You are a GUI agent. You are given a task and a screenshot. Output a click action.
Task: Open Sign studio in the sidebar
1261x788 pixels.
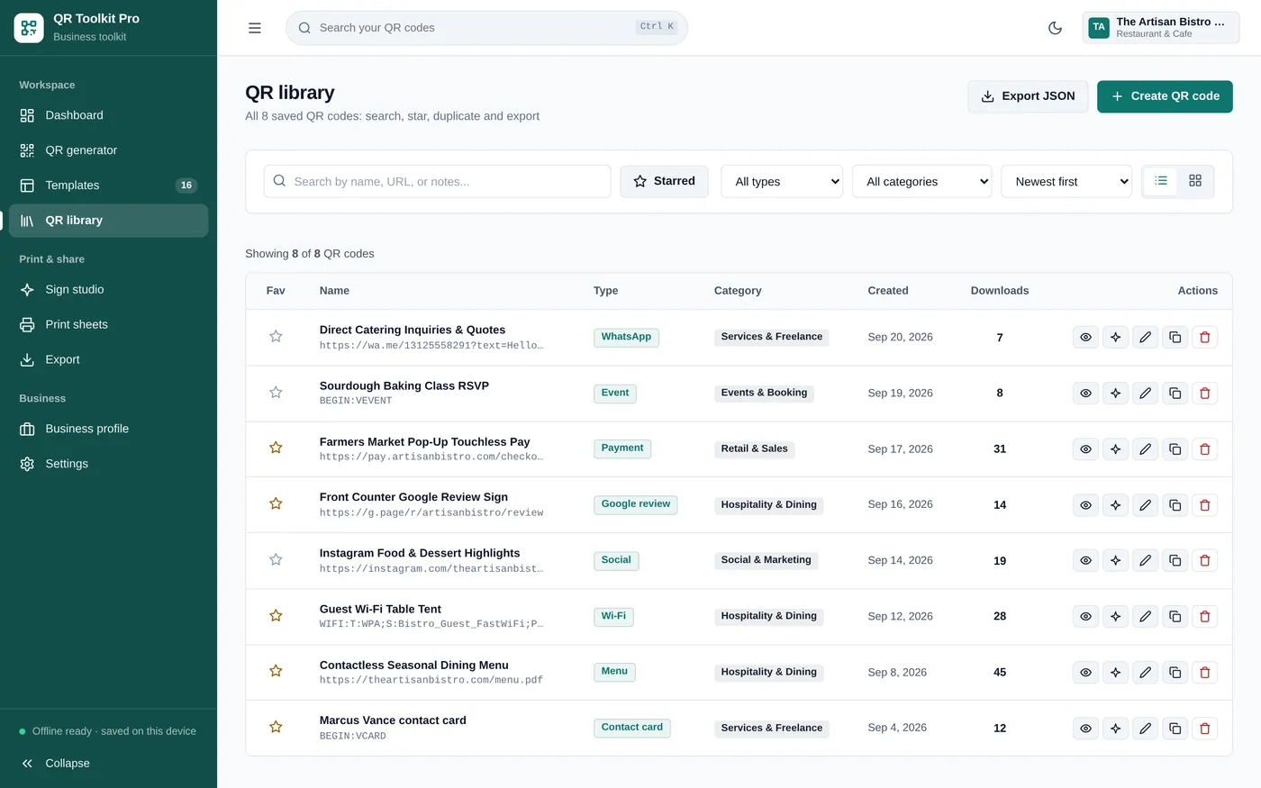point(108,289)
